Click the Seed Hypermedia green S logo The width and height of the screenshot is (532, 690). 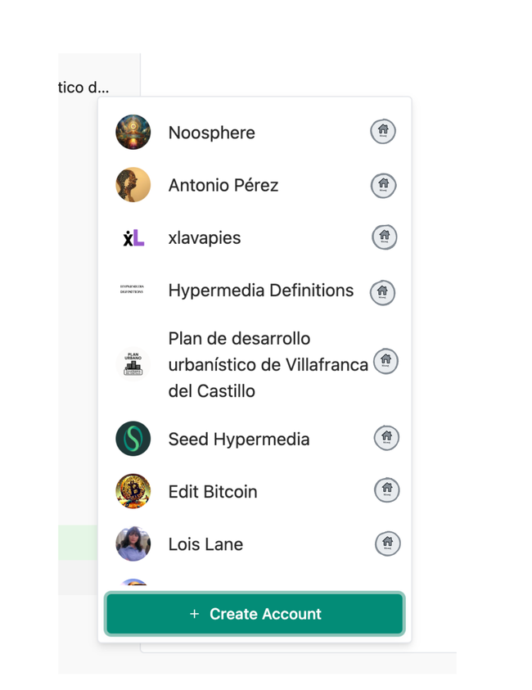pos(133,439)
